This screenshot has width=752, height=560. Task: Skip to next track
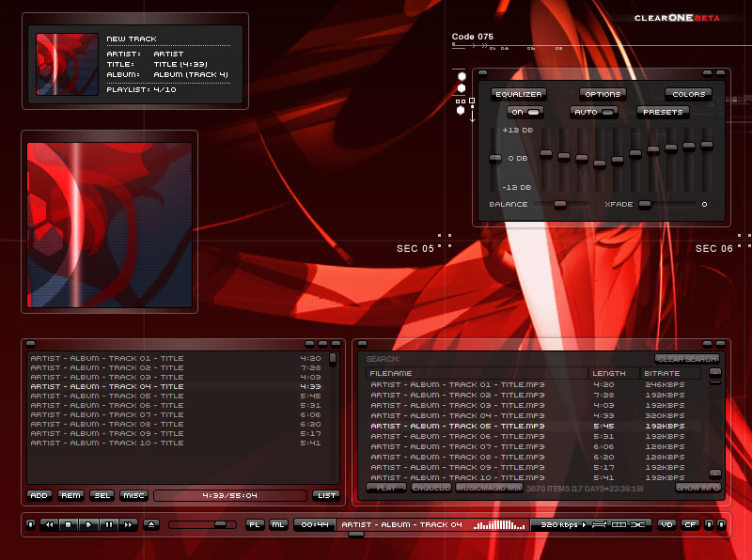point(129,524)
